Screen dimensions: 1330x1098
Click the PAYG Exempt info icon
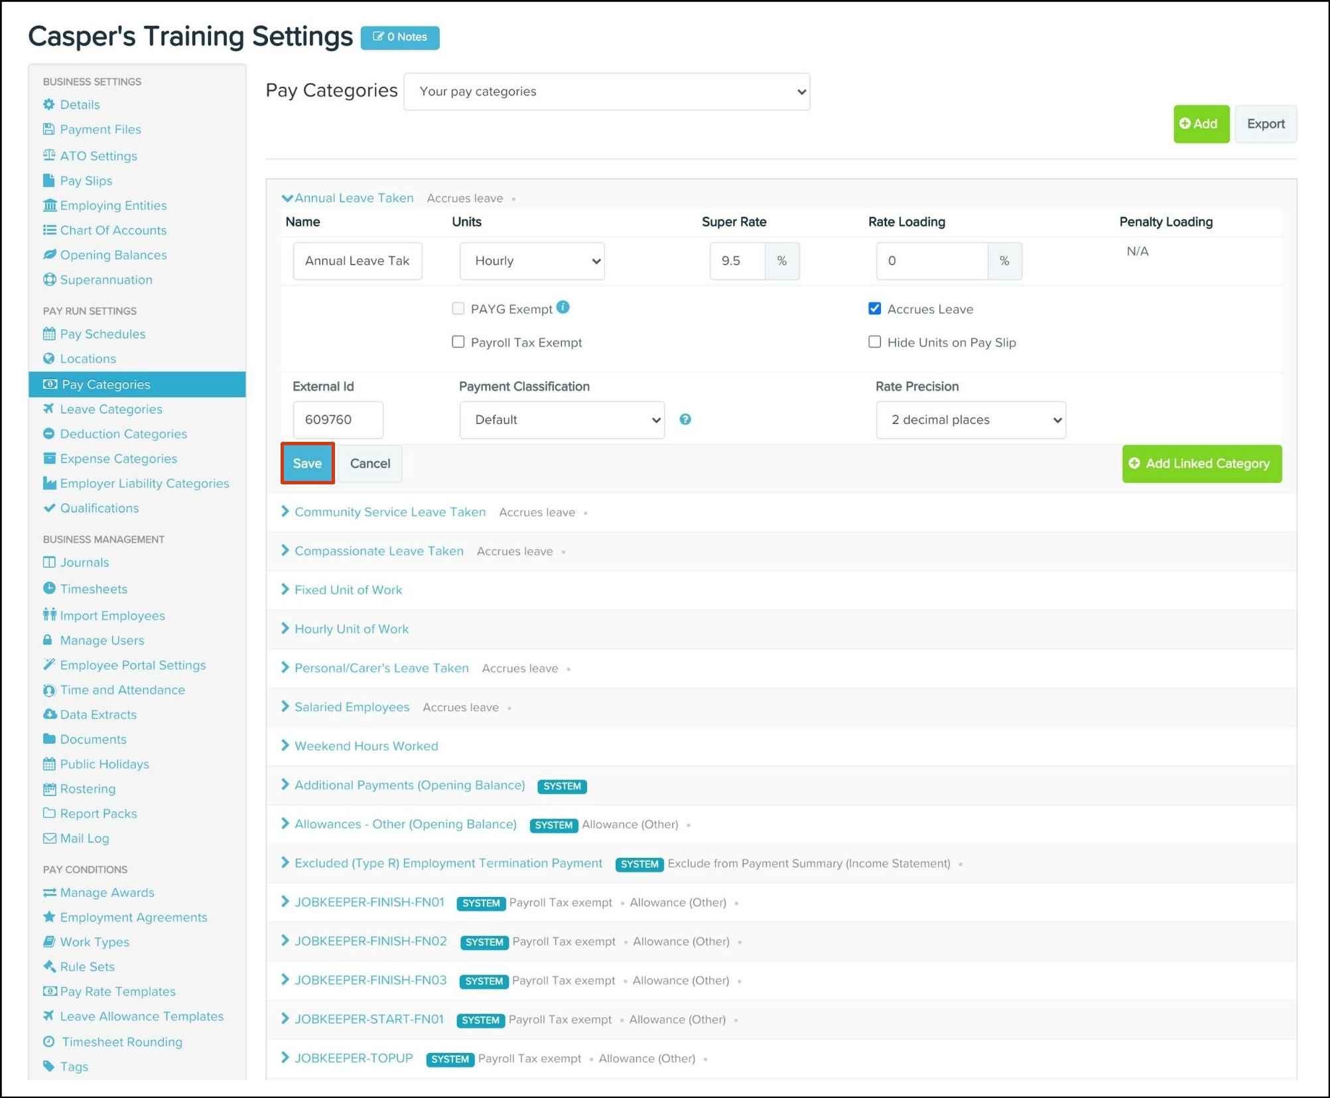pos(563,307)
